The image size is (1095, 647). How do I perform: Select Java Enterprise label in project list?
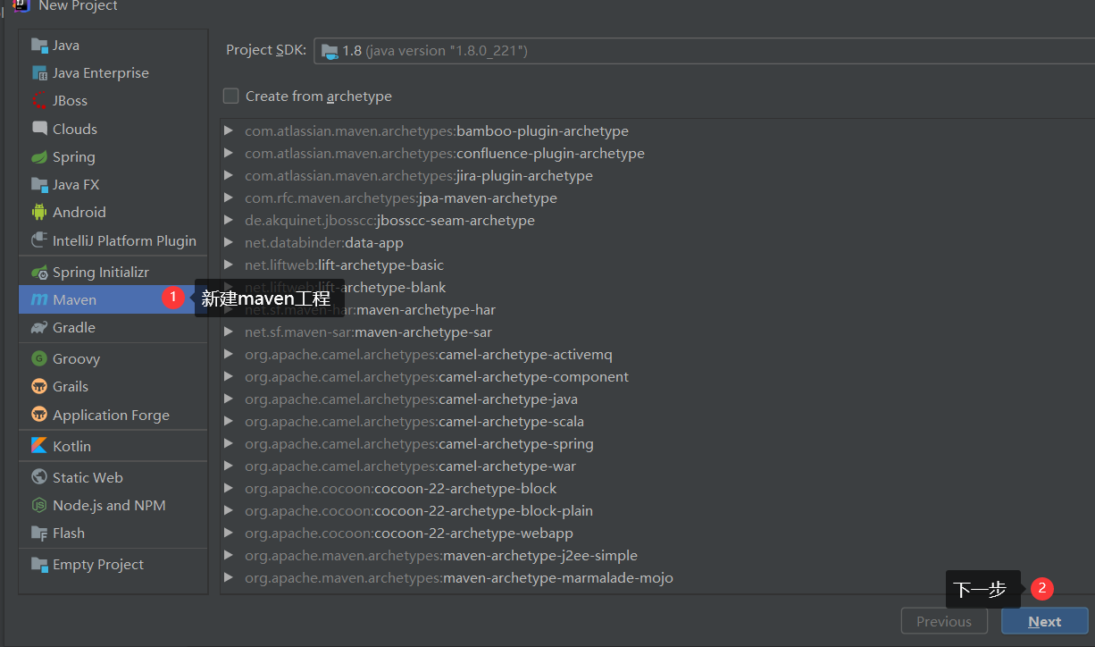(101, 73)
